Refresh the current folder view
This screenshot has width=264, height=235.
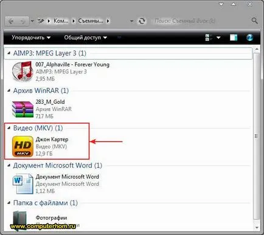142,21
